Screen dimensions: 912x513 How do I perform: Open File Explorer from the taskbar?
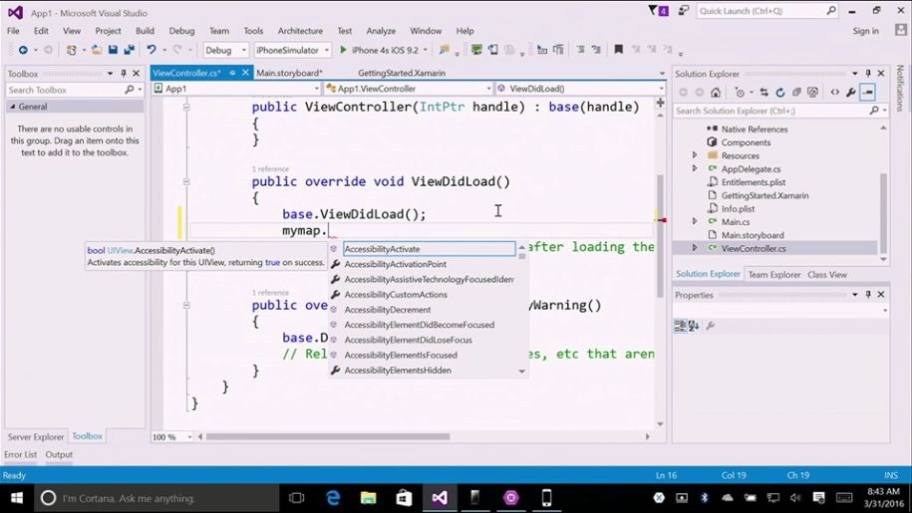pos(368,498)
